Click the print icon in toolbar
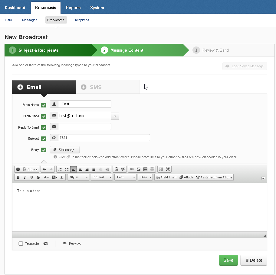276x275 pixels. coord(18,169)
